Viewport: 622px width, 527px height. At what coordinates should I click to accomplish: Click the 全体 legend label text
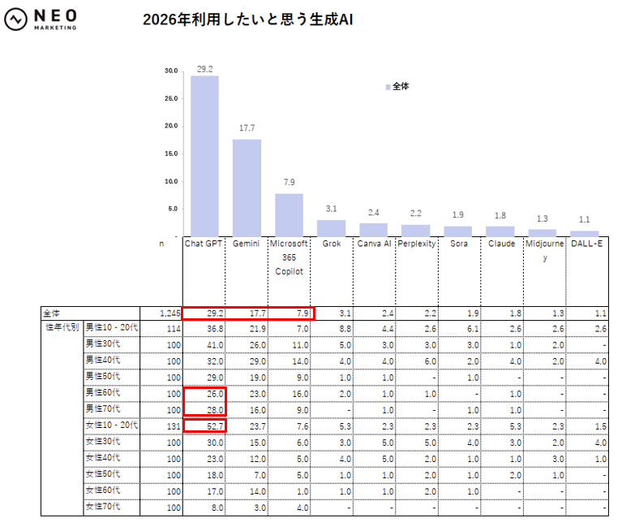coord(401,87)
